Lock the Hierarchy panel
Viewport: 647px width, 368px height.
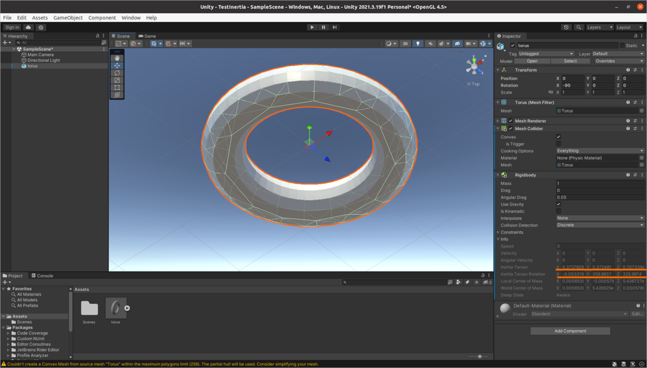(x=98, y=36)
